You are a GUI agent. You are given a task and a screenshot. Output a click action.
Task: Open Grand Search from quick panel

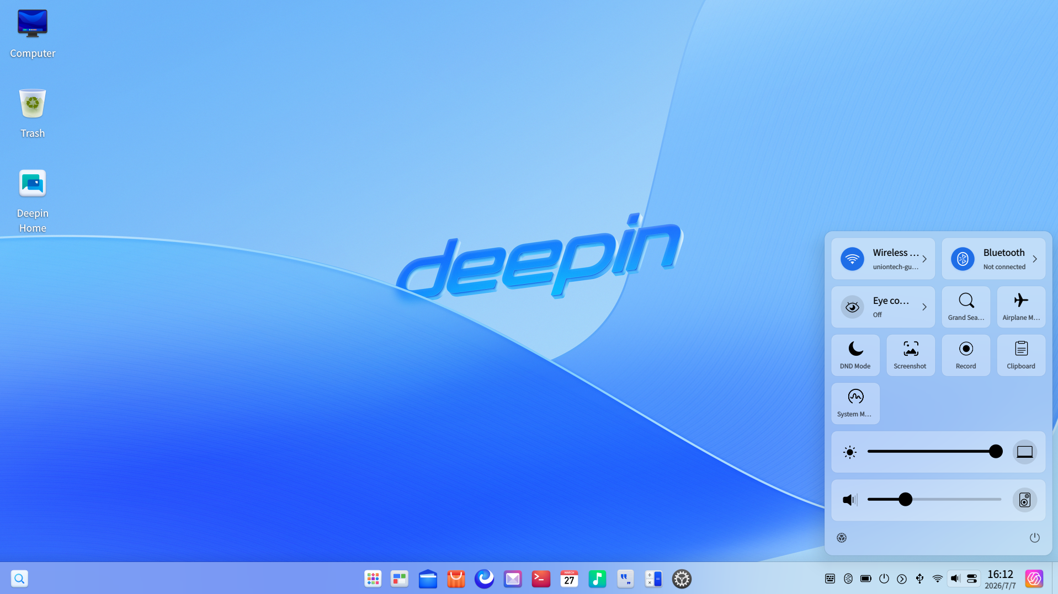(x=966, y=307)
